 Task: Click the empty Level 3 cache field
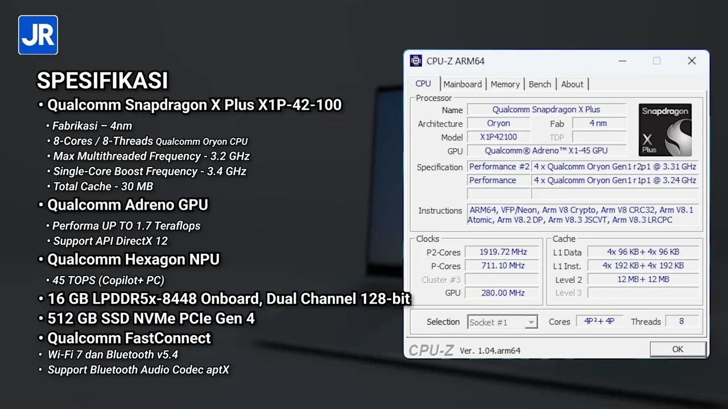(x=643, y=293)
